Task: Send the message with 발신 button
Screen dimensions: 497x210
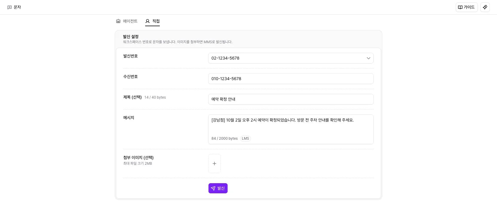Action: coord(218,188)
